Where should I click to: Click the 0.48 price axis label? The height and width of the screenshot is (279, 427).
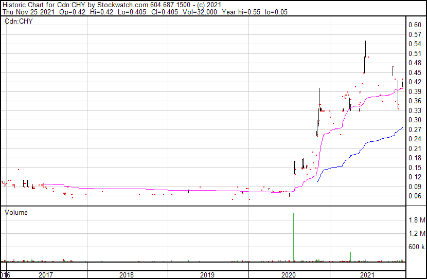[x=415, y=63]
